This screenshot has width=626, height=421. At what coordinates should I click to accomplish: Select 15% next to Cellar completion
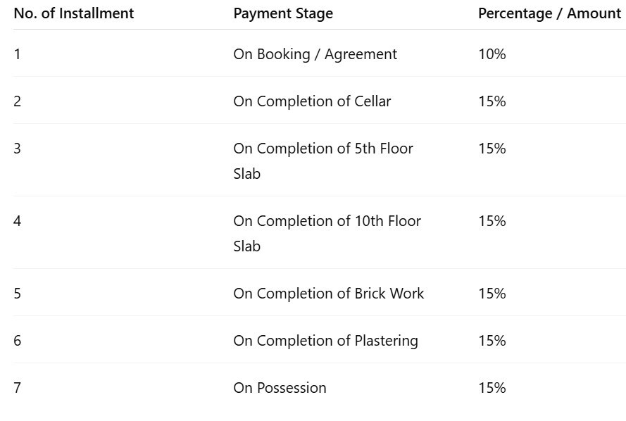[492, 101]
